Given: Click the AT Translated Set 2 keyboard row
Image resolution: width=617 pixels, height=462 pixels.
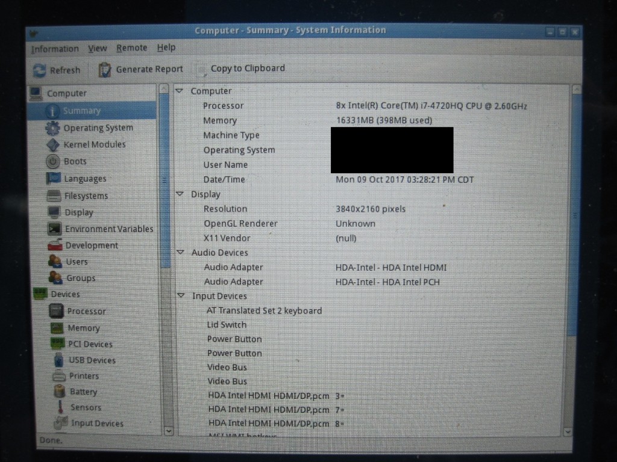Looking at the screenshot, I should tap(265, 311).
